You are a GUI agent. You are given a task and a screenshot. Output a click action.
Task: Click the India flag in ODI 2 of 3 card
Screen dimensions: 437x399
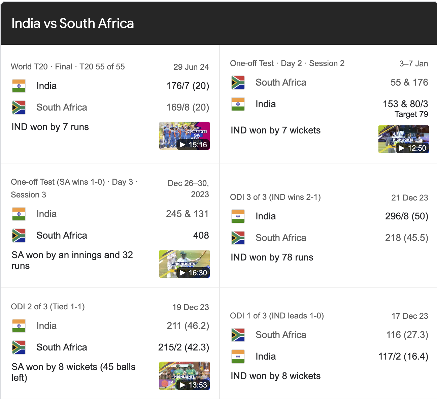tap(19, 326)
